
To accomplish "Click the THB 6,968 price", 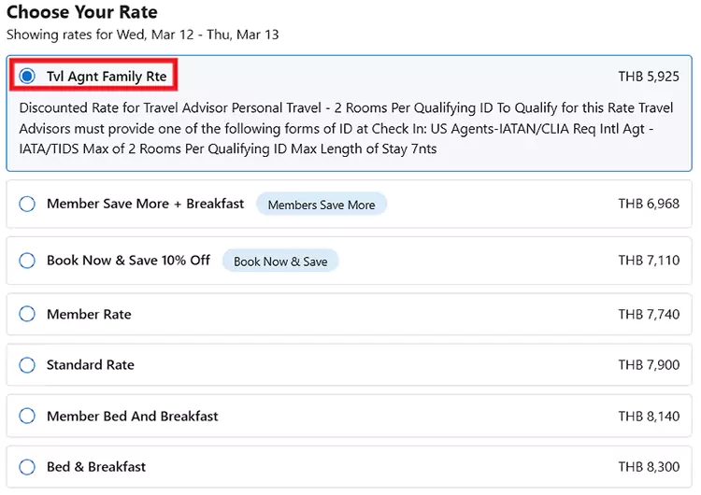I will tap(649, 204).
